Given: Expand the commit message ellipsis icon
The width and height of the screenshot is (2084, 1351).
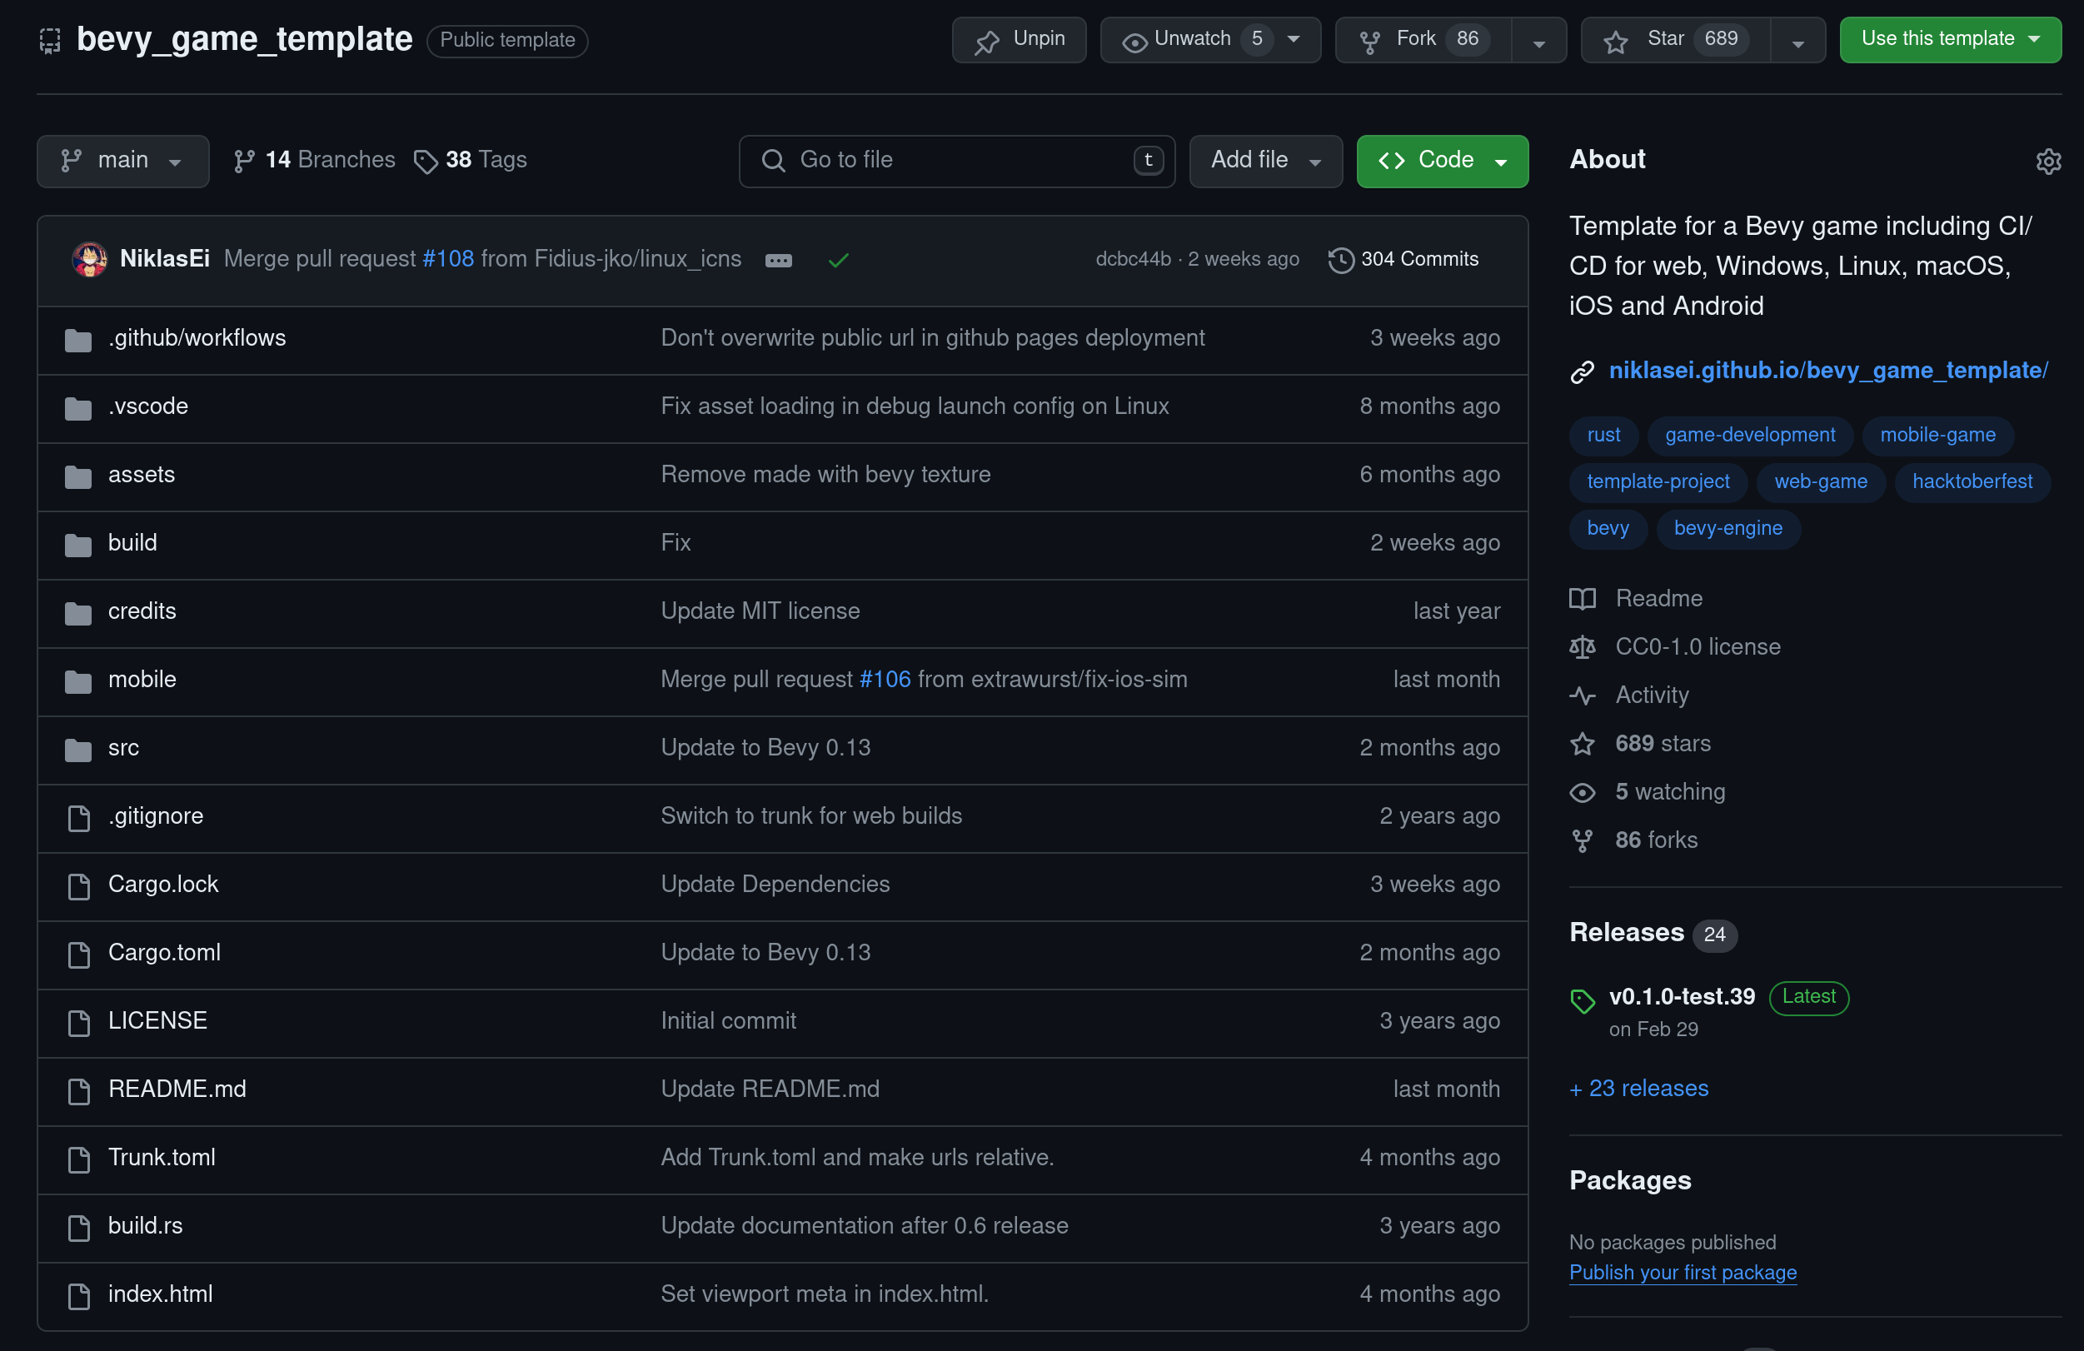Looking at the screenshot, I should coord(778,260).
